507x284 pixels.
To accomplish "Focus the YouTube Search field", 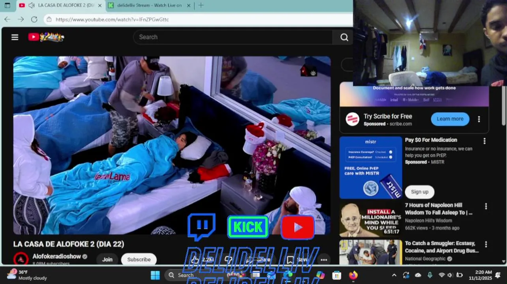I will point(233,37).
